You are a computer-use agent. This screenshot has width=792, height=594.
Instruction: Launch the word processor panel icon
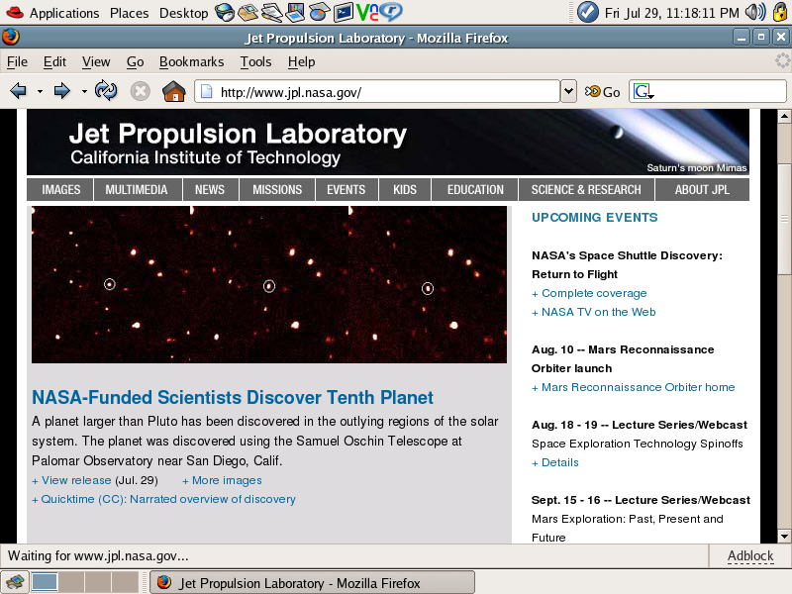271,12
